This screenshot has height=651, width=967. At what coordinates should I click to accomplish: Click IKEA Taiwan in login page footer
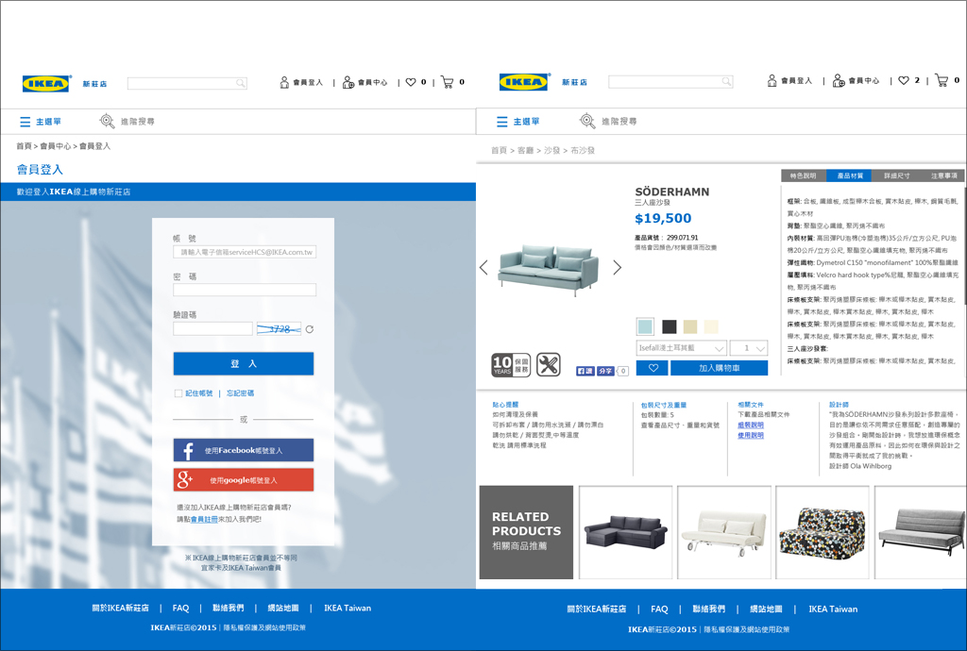(348, 608)
